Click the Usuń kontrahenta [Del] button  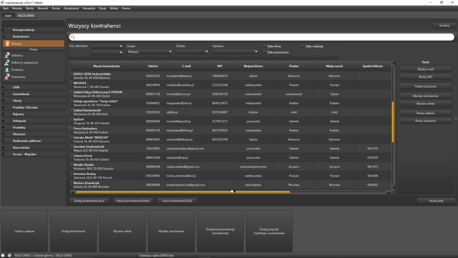tap(177, 201)
